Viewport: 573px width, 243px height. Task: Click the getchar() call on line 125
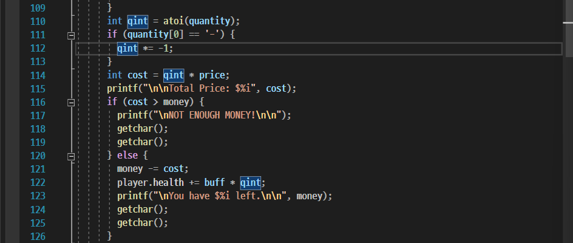tap(143, 222)
